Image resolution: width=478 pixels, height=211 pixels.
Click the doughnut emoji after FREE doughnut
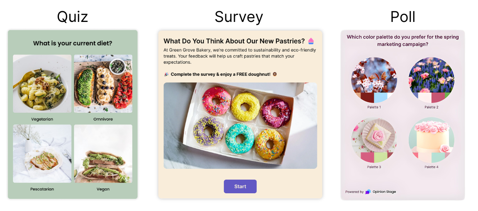click(274, 74)
